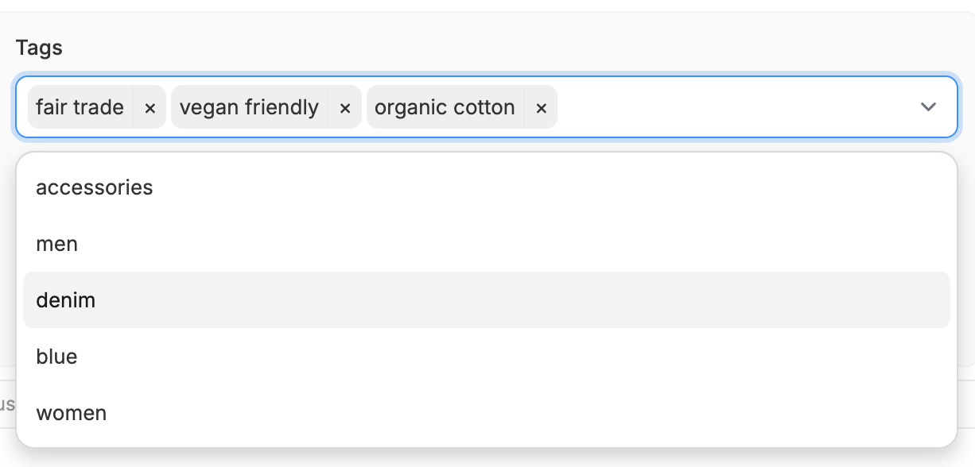
Task: Pick "blue" from the tag suggestions
Action: coord(487,357)
